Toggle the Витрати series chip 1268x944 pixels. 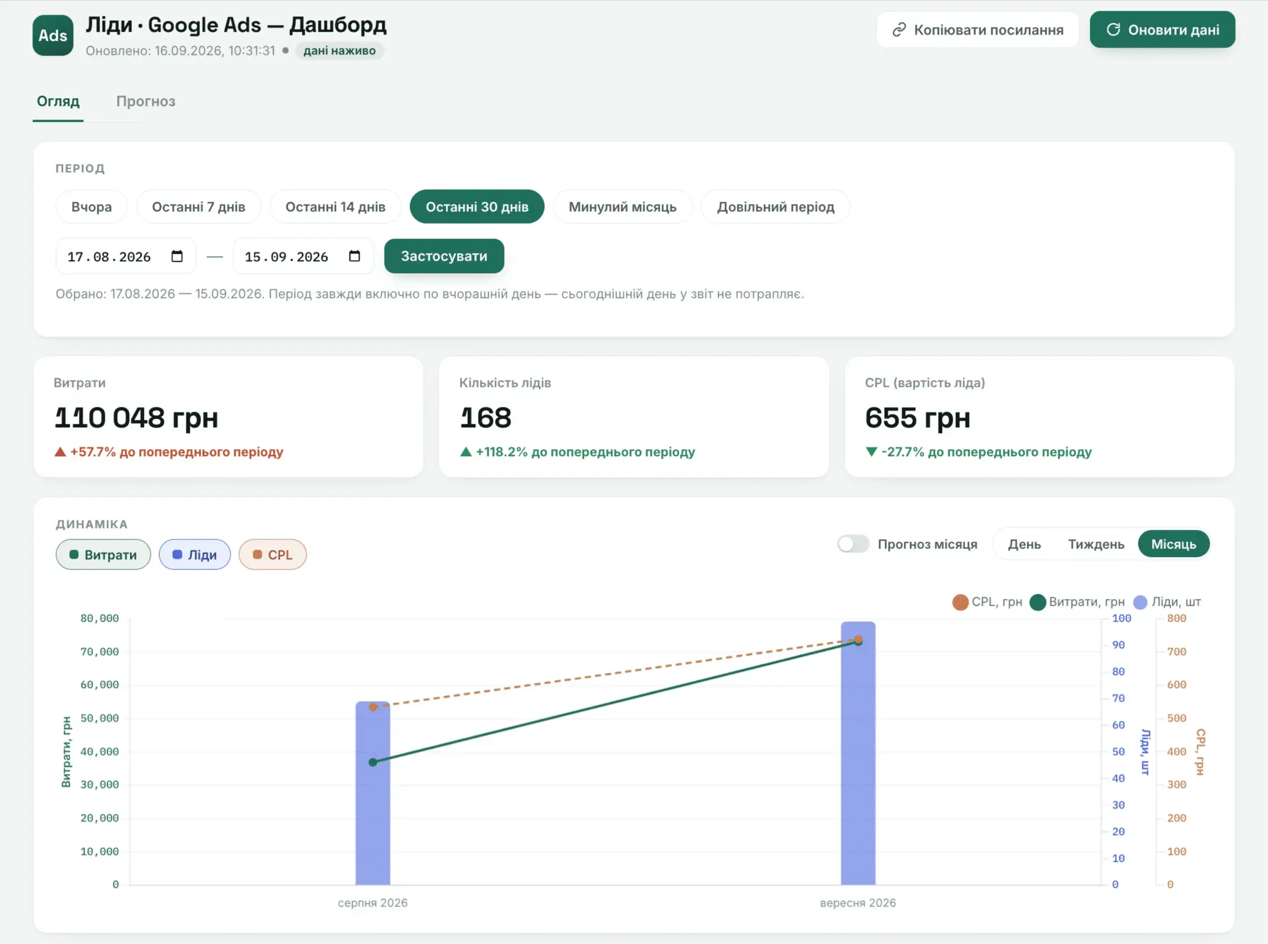coord(104,554)
